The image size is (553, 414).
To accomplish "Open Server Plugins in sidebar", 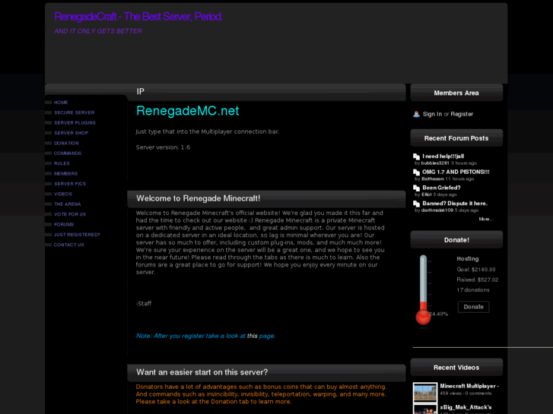I will [75, 123].
